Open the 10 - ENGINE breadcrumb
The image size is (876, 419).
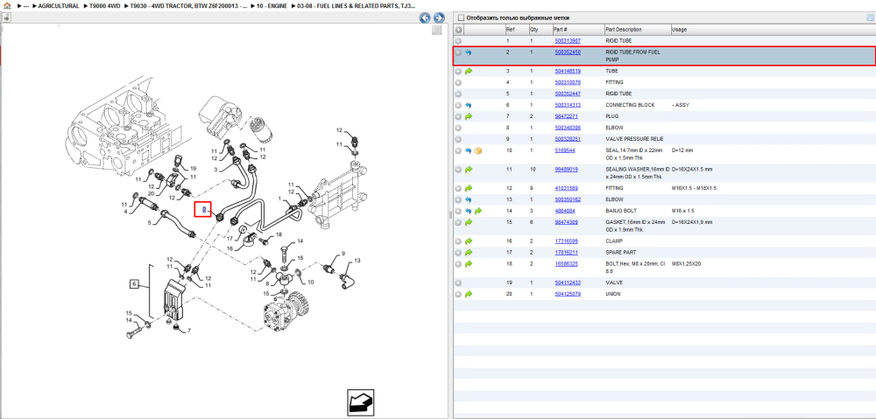272,5
